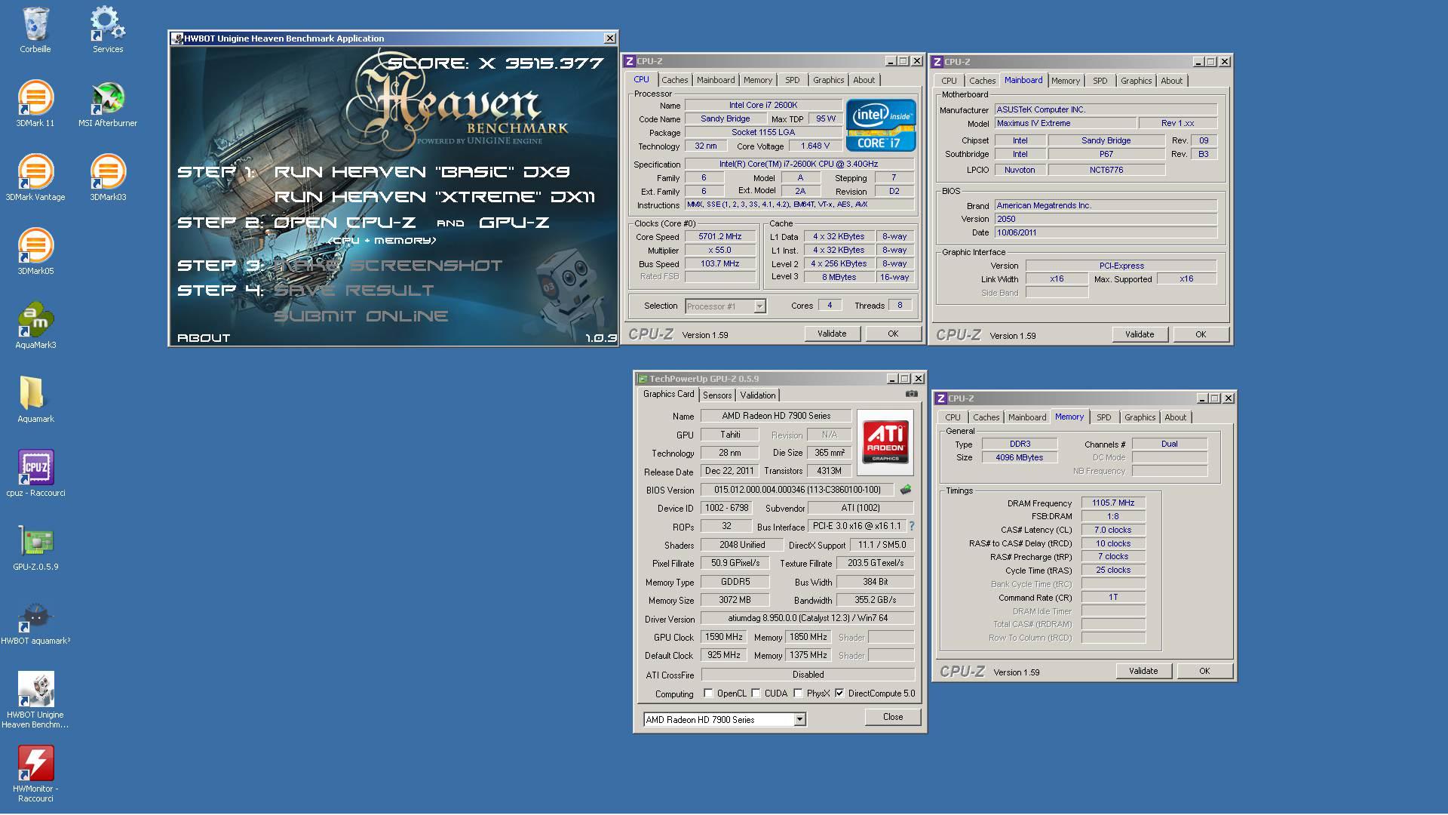Viewport: 1448px width, 815px height.
Task: Click the Command Rate 1T value
Action: pos(1113,597)
